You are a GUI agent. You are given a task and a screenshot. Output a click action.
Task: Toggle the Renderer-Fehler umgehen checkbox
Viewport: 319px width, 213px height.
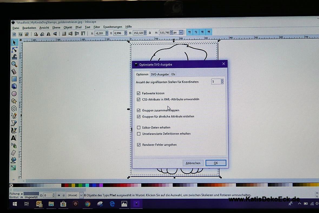click(139, 145)
